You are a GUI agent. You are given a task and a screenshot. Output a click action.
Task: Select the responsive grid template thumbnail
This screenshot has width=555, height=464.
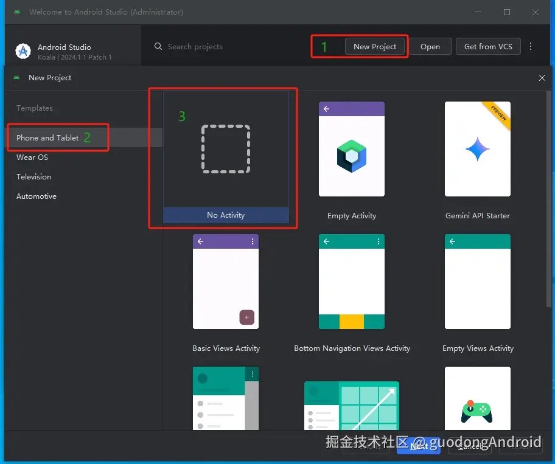point(352,405)
